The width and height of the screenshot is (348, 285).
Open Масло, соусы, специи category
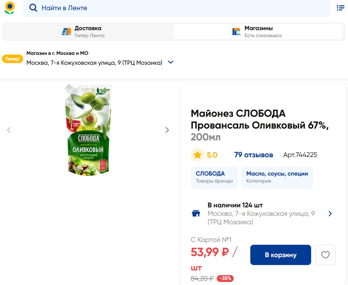(x=277, y=177)
